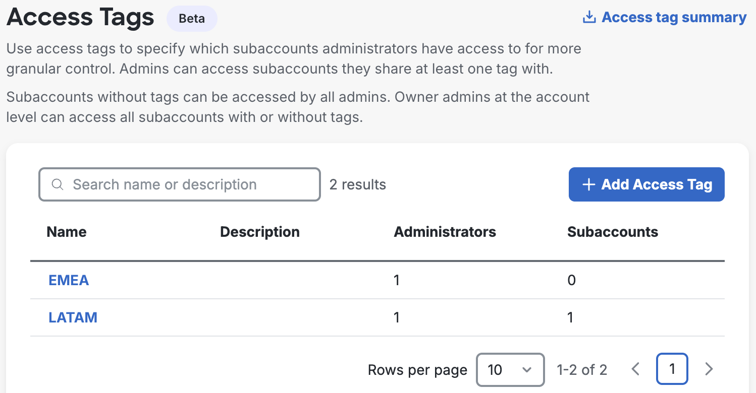The height and width of the screenshot is (393, 756).
Task: Open the Access tag summary link
Action: click(x=673, y=17)
